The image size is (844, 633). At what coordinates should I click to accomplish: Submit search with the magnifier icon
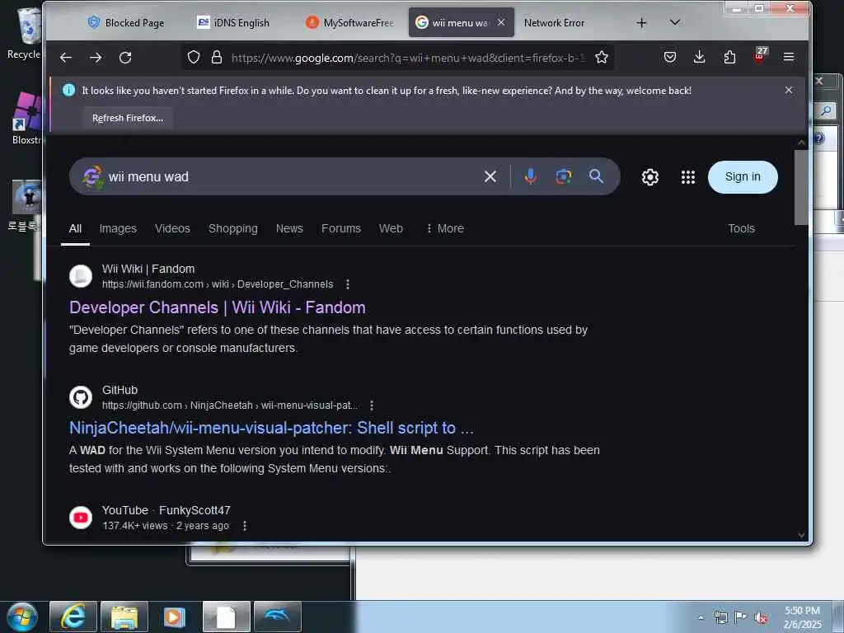596,176
